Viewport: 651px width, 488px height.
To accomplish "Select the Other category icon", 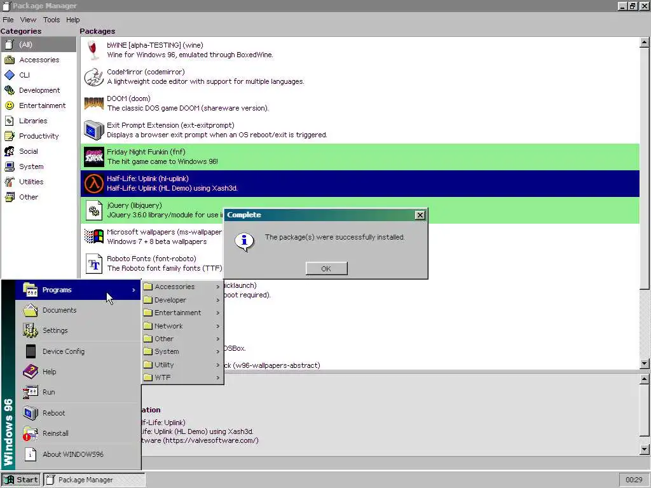I will 10,197.
